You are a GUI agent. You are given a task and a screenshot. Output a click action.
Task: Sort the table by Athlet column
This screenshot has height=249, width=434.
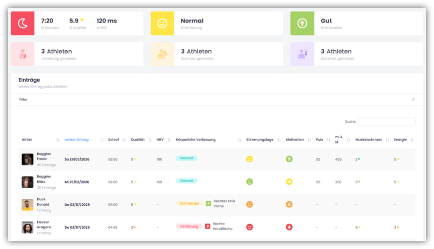(x=27, y=140)
